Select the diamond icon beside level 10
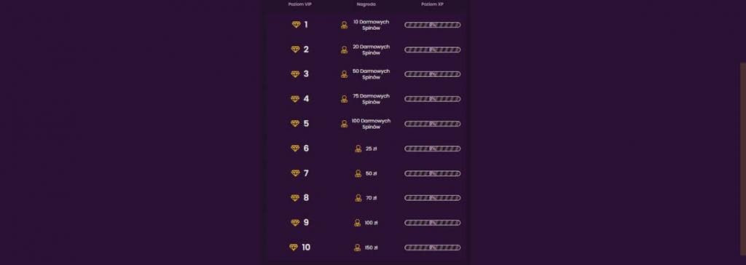Screen dimensions: 746x265 (294, 248)
